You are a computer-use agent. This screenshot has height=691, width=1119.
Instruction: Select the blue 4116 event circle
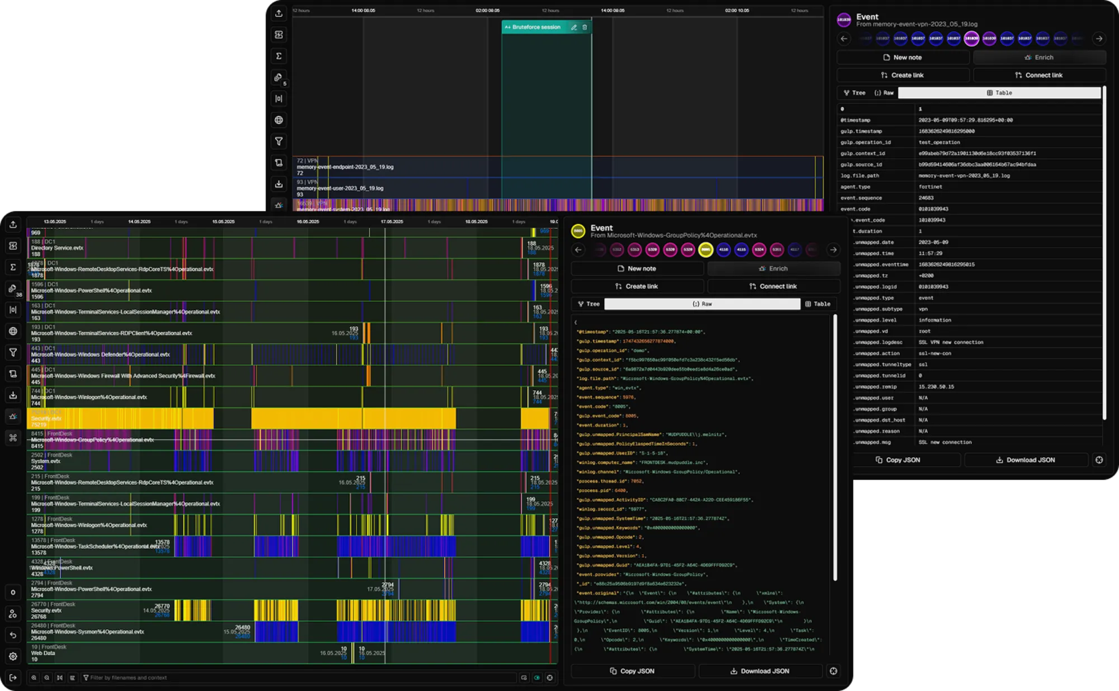[x=723, y=250]
